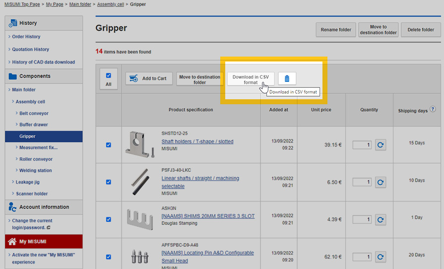444x269 pixels.
Task: Uncheck the SHSTD12-25 item checkbox
Action: point(109,145)
